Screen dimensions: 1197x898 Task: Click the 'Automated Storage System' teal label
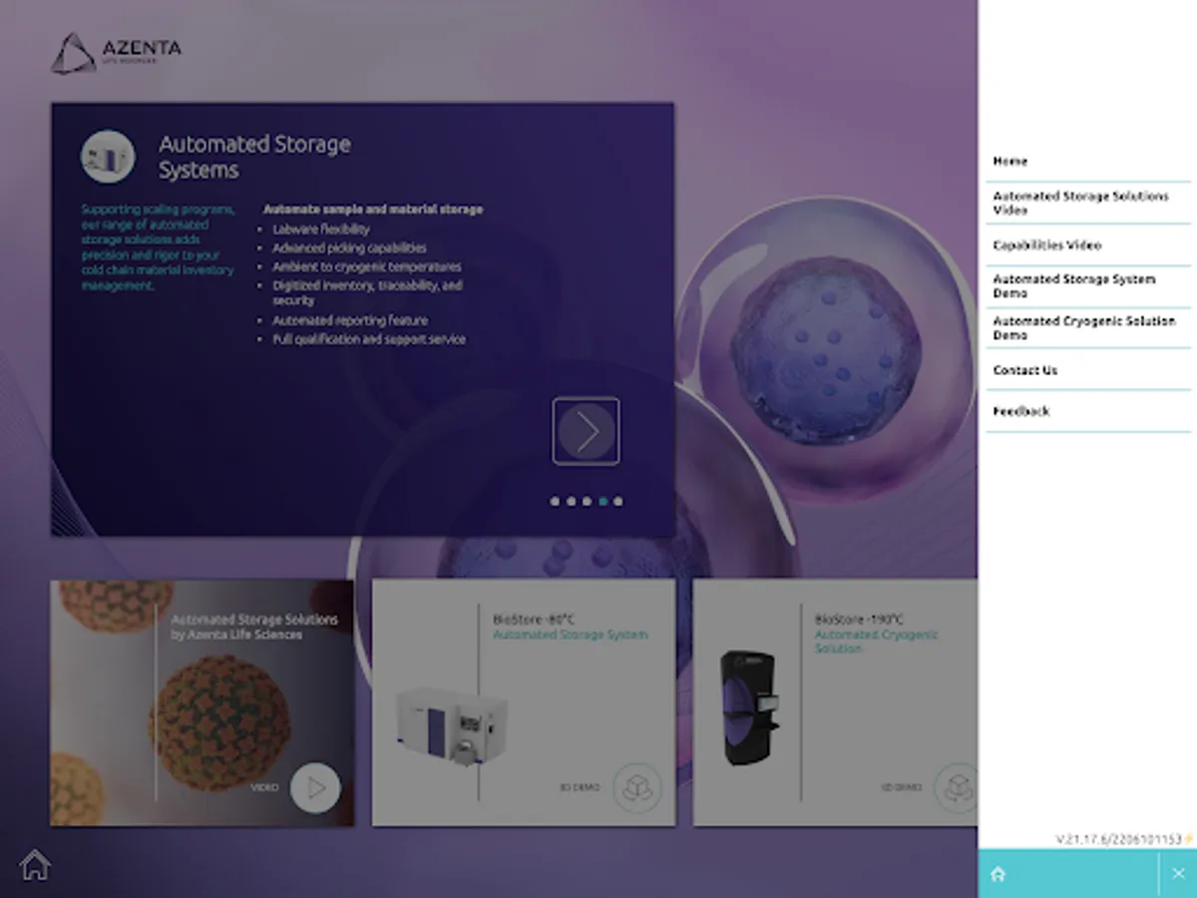571,635
